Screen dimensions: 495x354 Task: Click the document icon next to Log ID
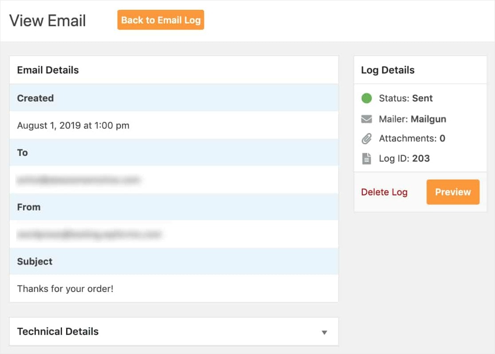click(366, 158)
